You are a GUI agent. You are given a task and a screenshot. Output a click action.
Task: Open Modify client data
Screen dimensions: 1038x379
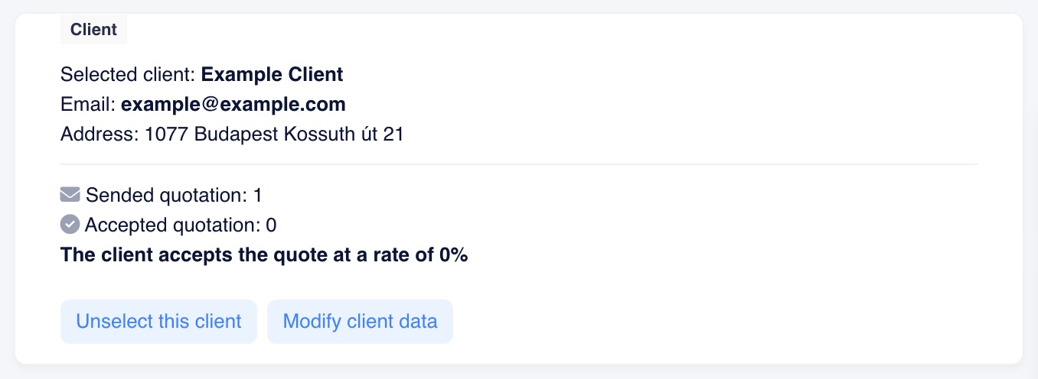360,321
